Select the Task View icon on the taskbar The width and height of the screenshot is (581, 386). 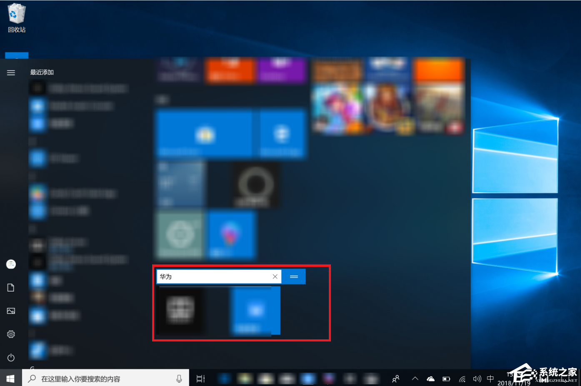pos(200,379)
